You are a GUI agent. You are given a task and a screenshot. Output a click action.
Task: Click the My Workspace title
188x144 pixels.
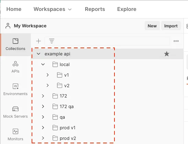point(30,26)
